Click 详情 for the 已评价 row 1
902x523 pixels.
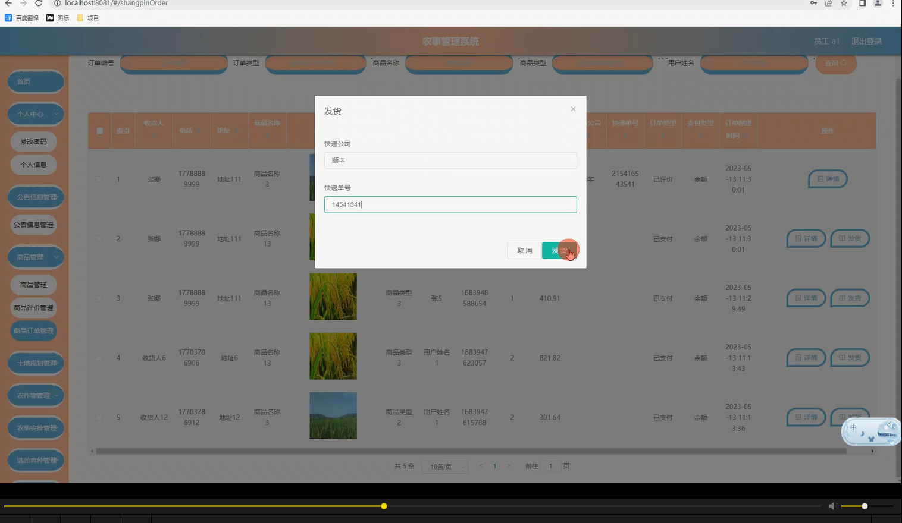point(828,179)
